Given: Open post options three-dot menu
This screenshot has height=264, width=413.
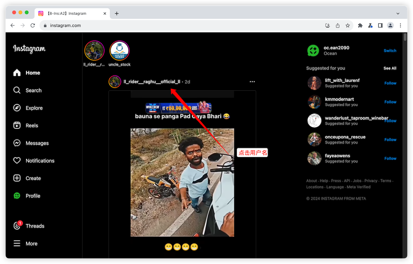Looking at the screenshot, I should point(252,82).
